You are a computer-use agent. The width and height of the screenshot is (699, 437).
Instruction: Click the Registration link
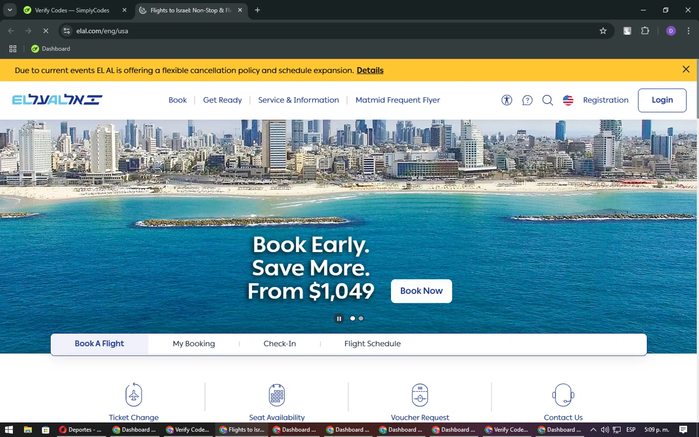(605, 100)
